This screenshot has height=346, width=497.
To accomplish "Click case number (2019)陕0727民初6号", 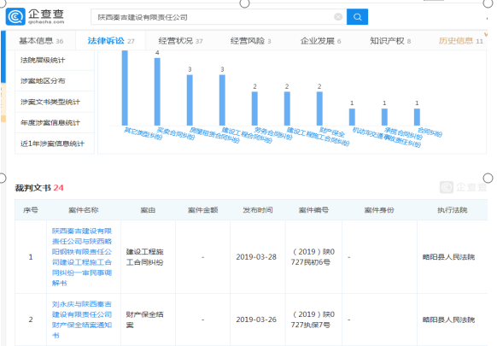I will [x=313, y=257].
